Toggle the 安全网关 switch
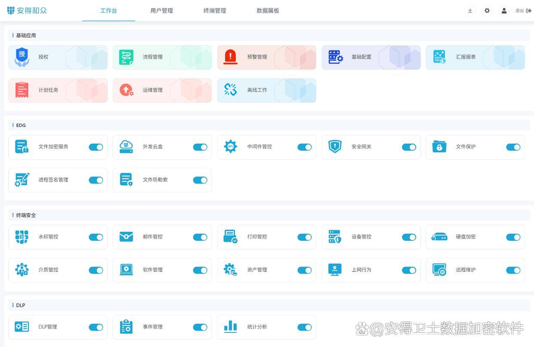This screenshot has width=534, height=347. coord(409,147)
